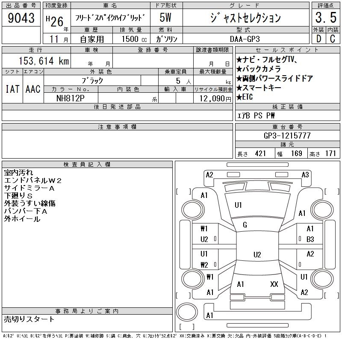Click the A3 mark on front-right bumper corner

point(305,174)
